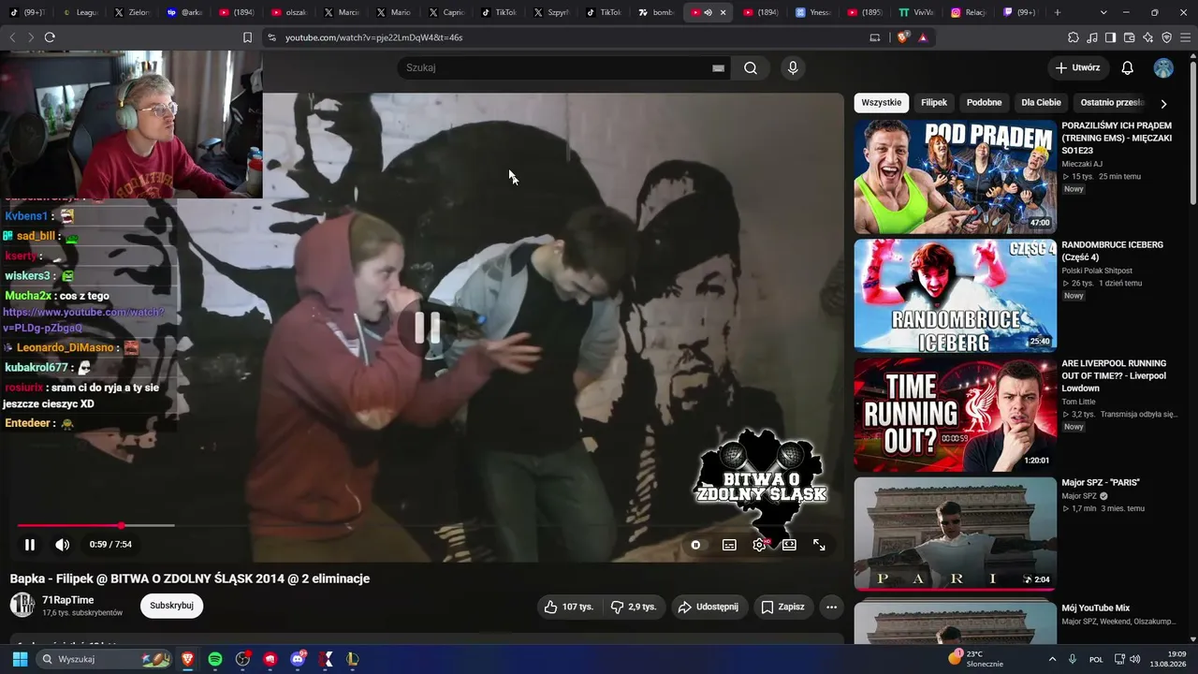Open the weather widget showing 23°C
This screenshot has height=674, width=1198.
[x=976, y=659]
